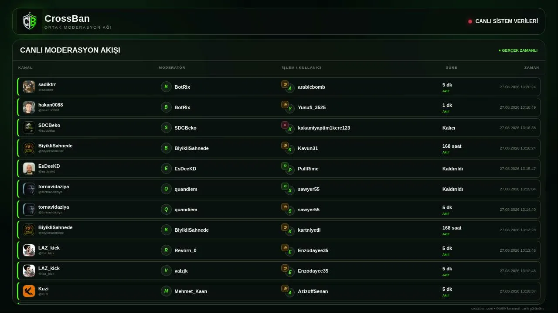
Task: Click timeout clock icon next to arabicbomb
Action: point(285,84)
